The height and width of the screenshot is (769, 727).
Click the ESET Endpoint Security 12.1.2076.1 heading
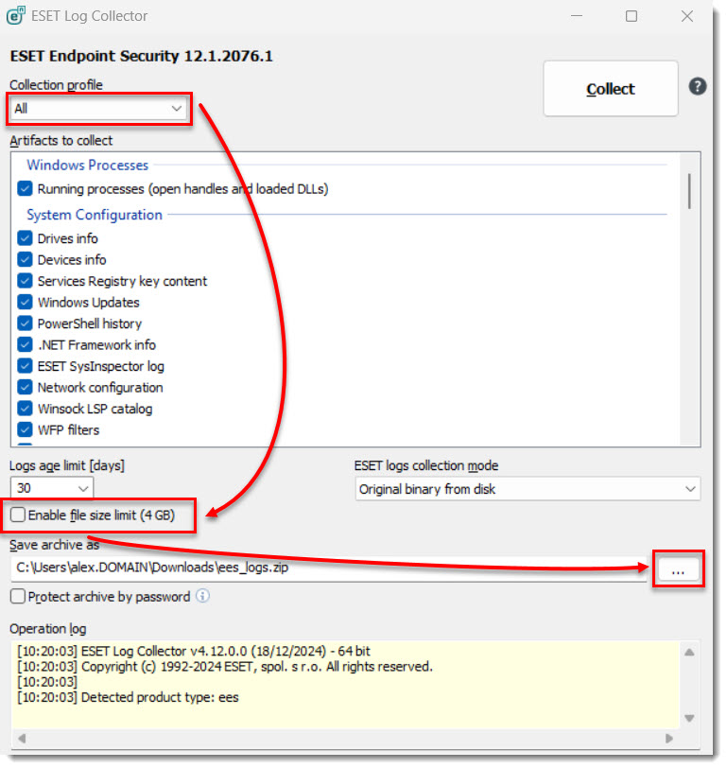click(x=142, y=57)
